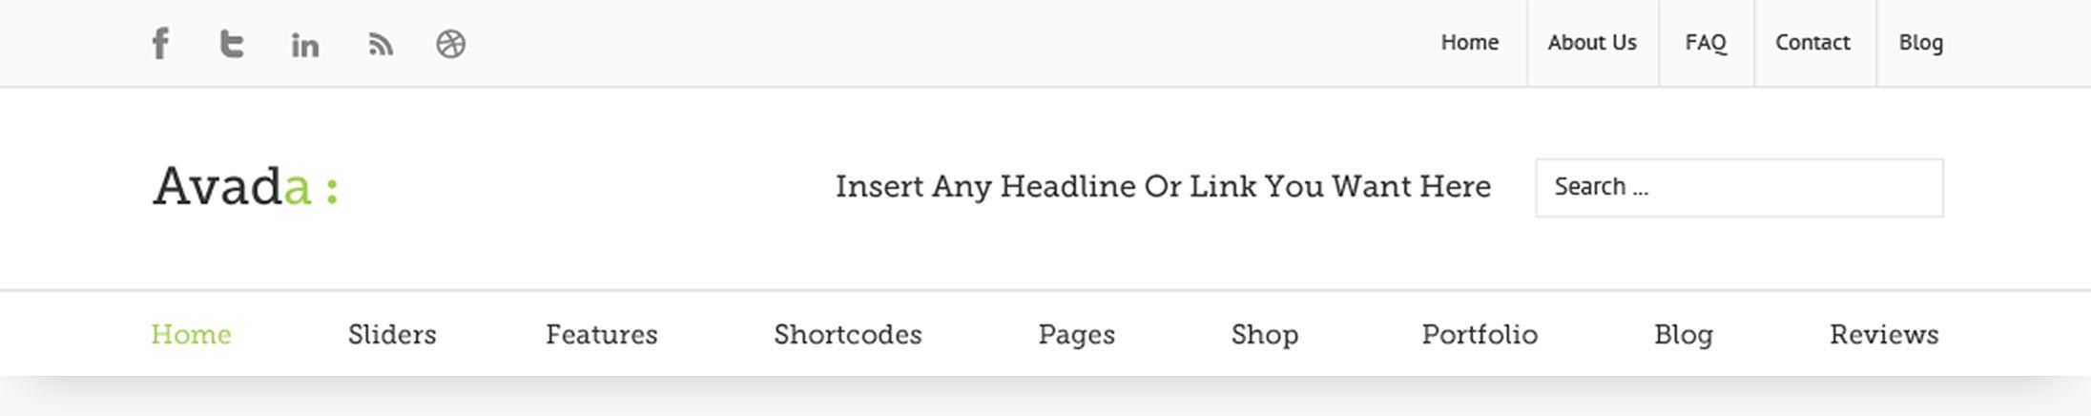
Task: Expand the Shortcodes menu
Action: 847,335
